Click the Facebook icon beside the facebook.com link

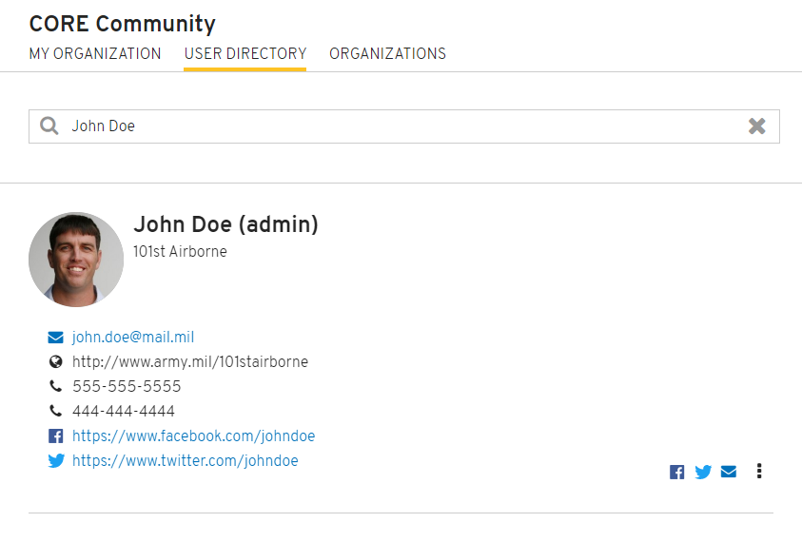55,436
